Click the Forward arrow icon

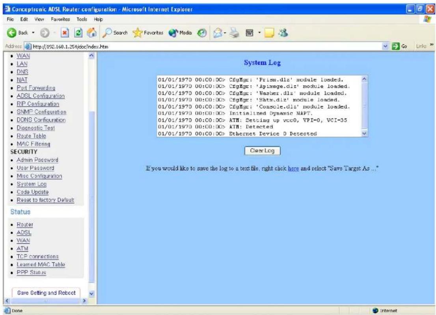[x=45, y=33]
